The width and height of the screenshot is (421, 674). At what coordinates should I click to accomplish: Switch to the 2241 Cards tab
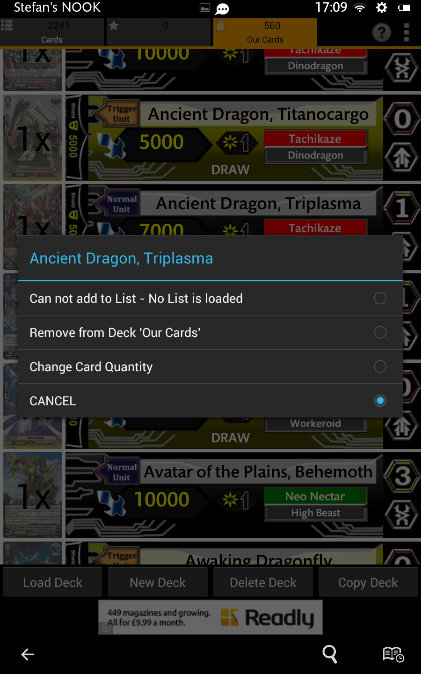coord(52,32)
